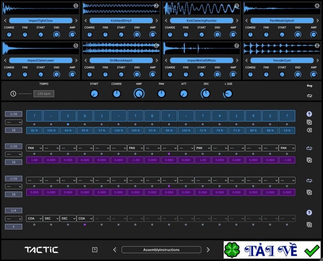The image size is (323, 261).
Task: Click sample slot 8 VocoderGum waveform
Action: [x=282, y=48]
